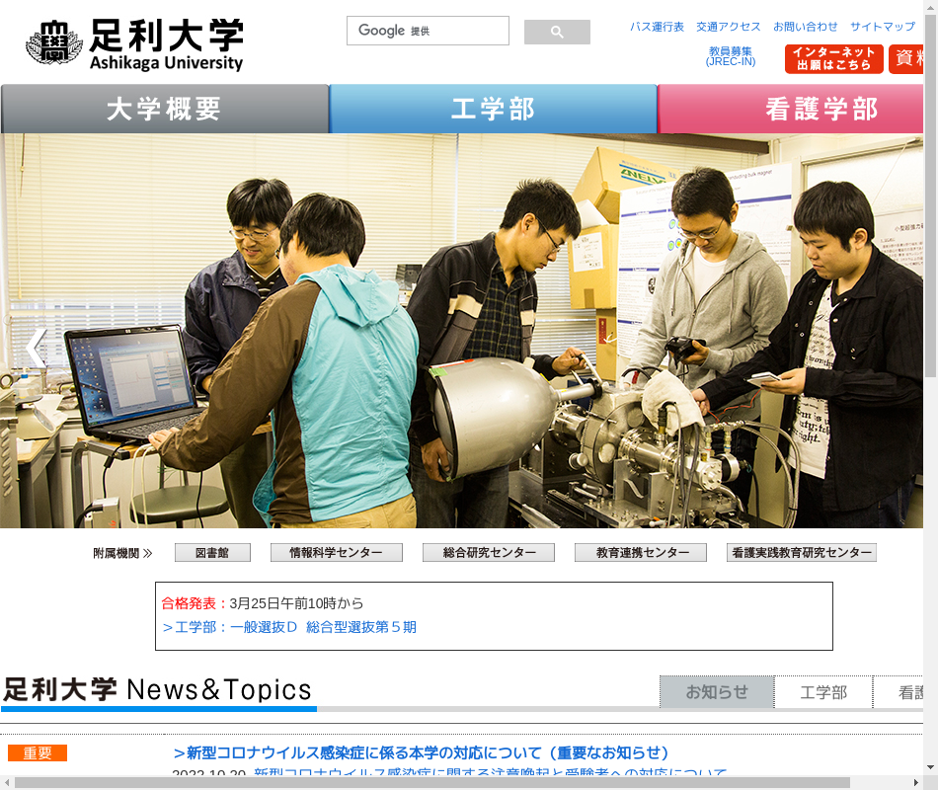The image size is (938, 790).
Task: Open the サイトマップ link
Action: pos(883,27)
